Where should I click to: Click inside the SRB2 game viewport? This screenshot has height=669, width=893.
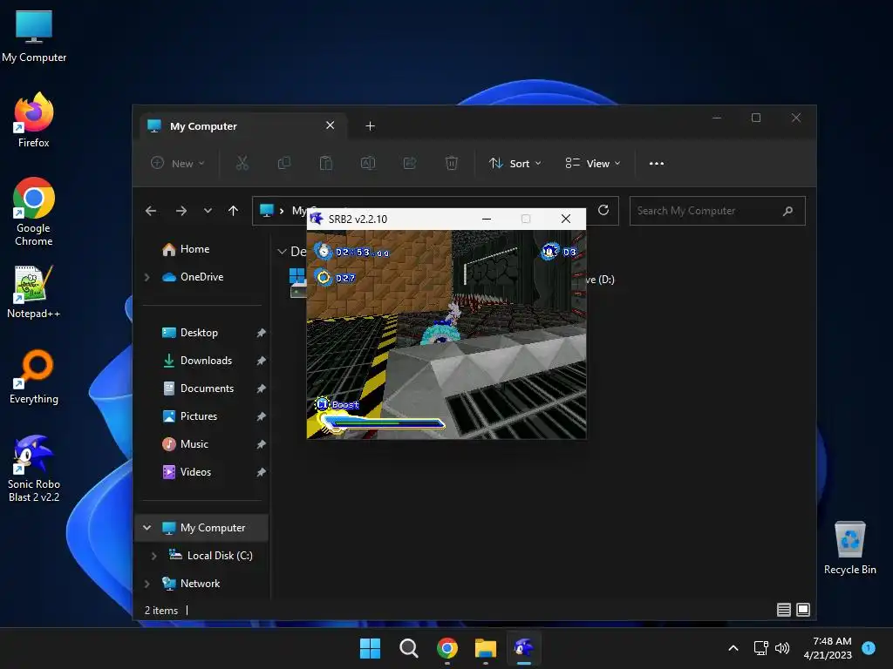tap(446, 334)
